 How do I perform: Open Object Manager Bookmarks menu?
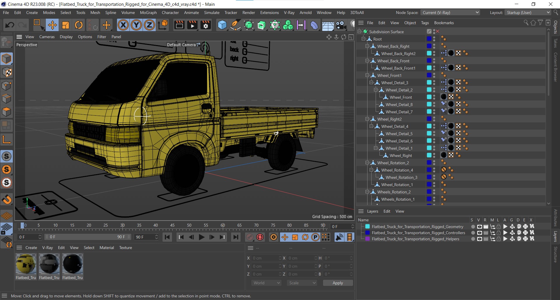point(444,23)
